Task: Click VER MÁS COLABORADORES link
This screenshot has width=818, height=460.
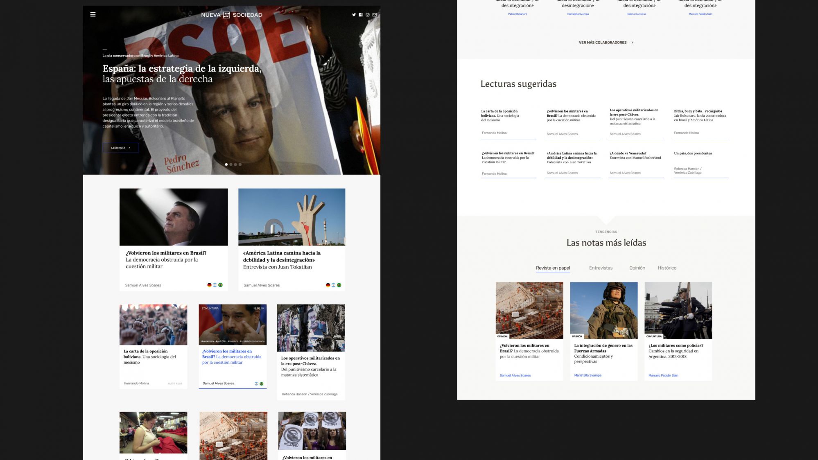Action: [606, 43]
